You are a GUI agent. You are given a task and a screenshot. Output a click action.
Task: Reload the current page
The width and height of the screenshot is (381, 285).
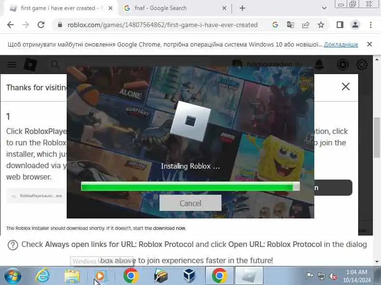coord(41,25)
